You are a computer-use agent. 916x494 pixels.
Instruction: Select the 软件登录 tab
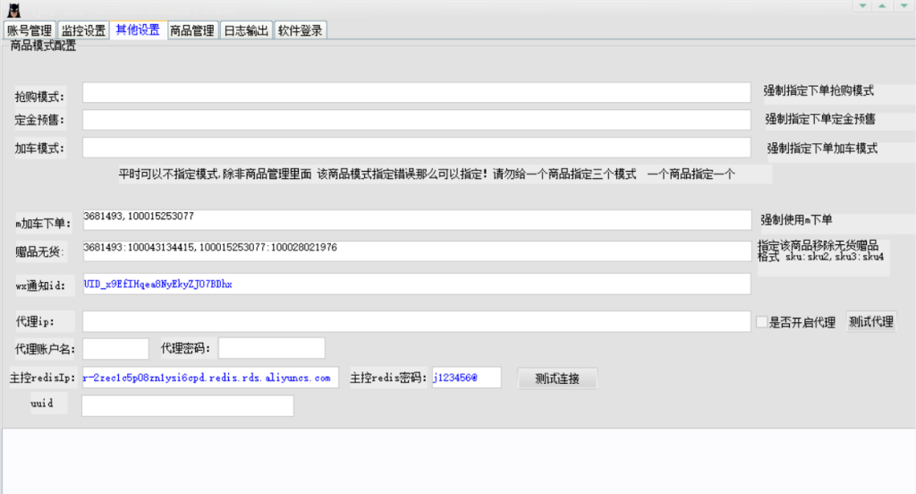[x=301, y=30]
